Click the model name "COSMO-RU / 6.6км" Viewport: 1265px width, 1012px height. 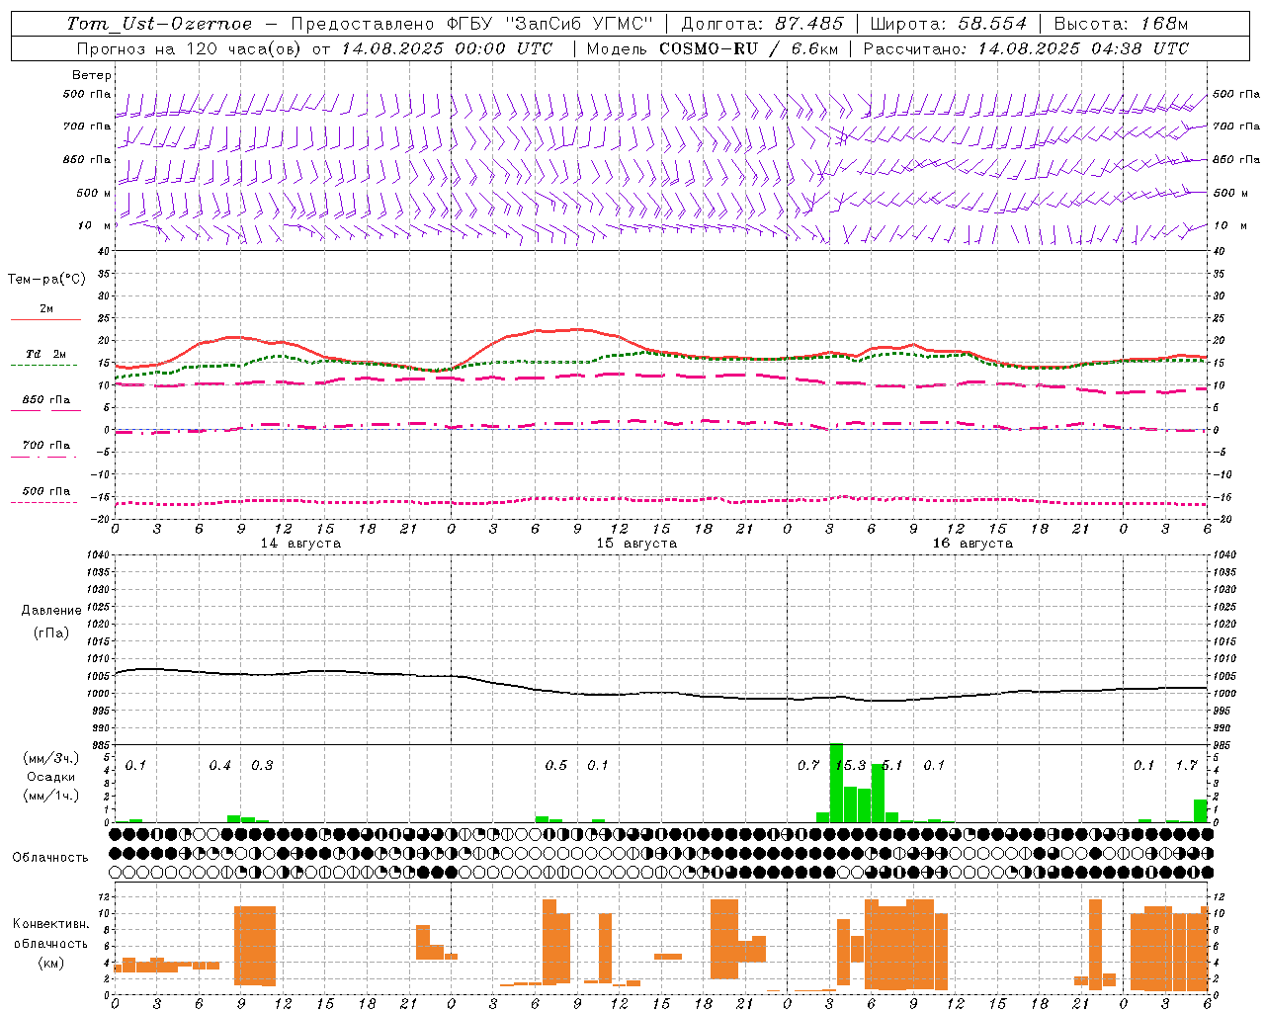tap(749, 48)
